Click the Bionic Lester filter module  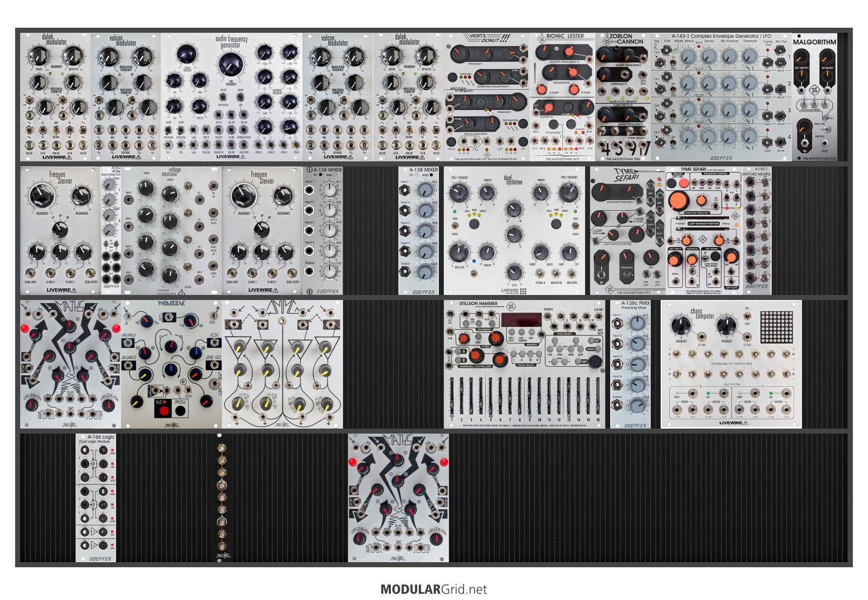click(562, 97)
